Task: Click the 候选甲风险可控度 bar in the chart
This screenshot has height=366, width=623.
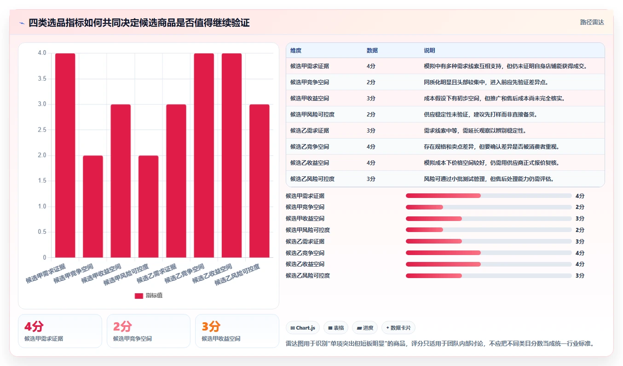Action: (x=148, y=207)
